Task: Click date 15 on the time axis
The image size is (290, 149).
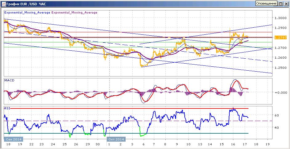Action: tap(222, 144)
